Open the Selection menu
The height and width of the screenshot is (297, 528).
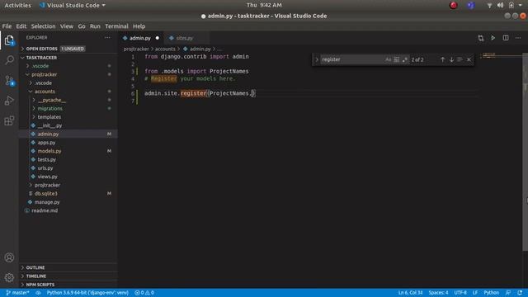pyautogui.click(x=43, y=26)
